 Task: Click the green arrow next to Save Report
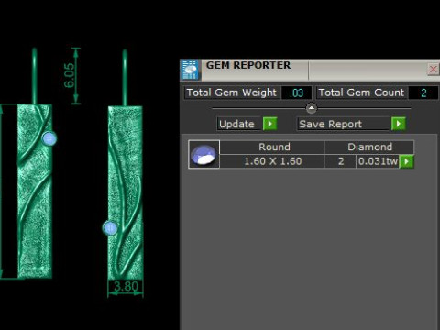[x=399, y=124]
